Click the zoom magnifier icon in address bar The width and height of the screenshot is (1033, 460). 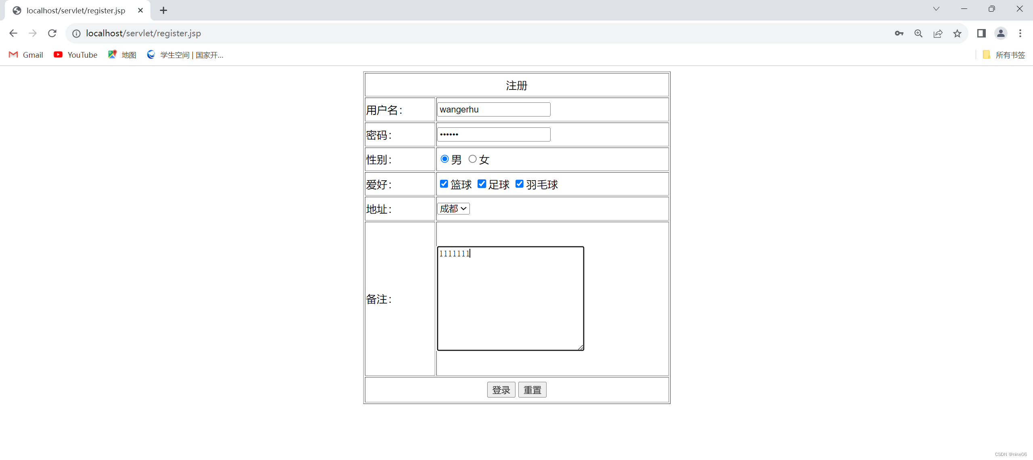pyautogui.click(x=918, y=33)
